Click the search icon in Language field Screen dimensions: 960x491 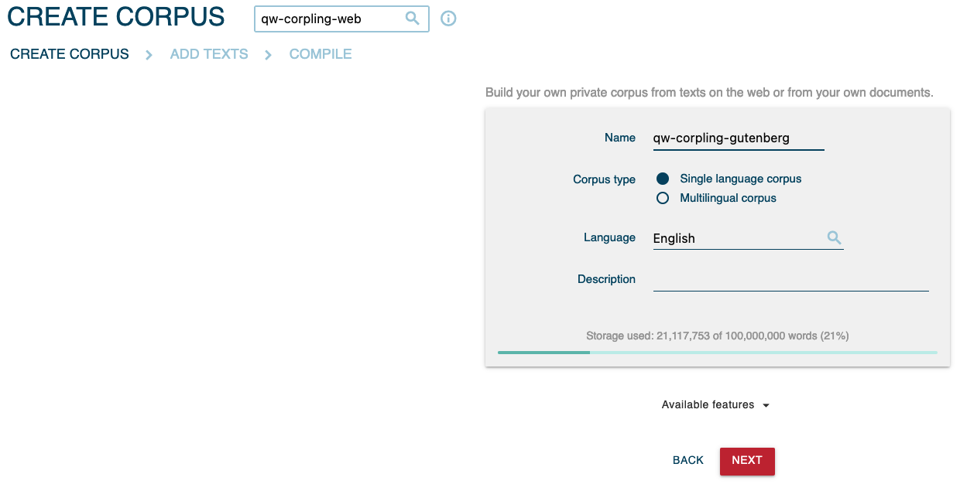[834, 238]
